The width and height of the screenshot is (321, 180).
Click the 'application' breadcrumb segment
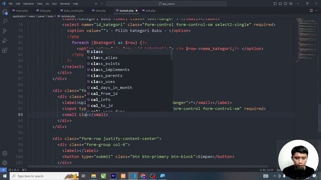pyautogui.click(x=19, y=16)
